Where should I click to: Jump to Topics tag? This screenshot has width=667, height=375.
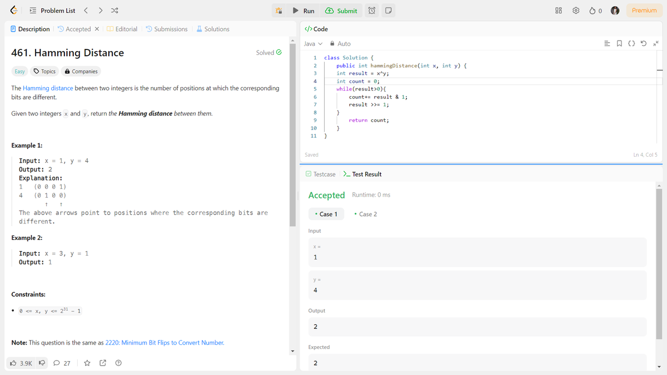tap(44, 71)
